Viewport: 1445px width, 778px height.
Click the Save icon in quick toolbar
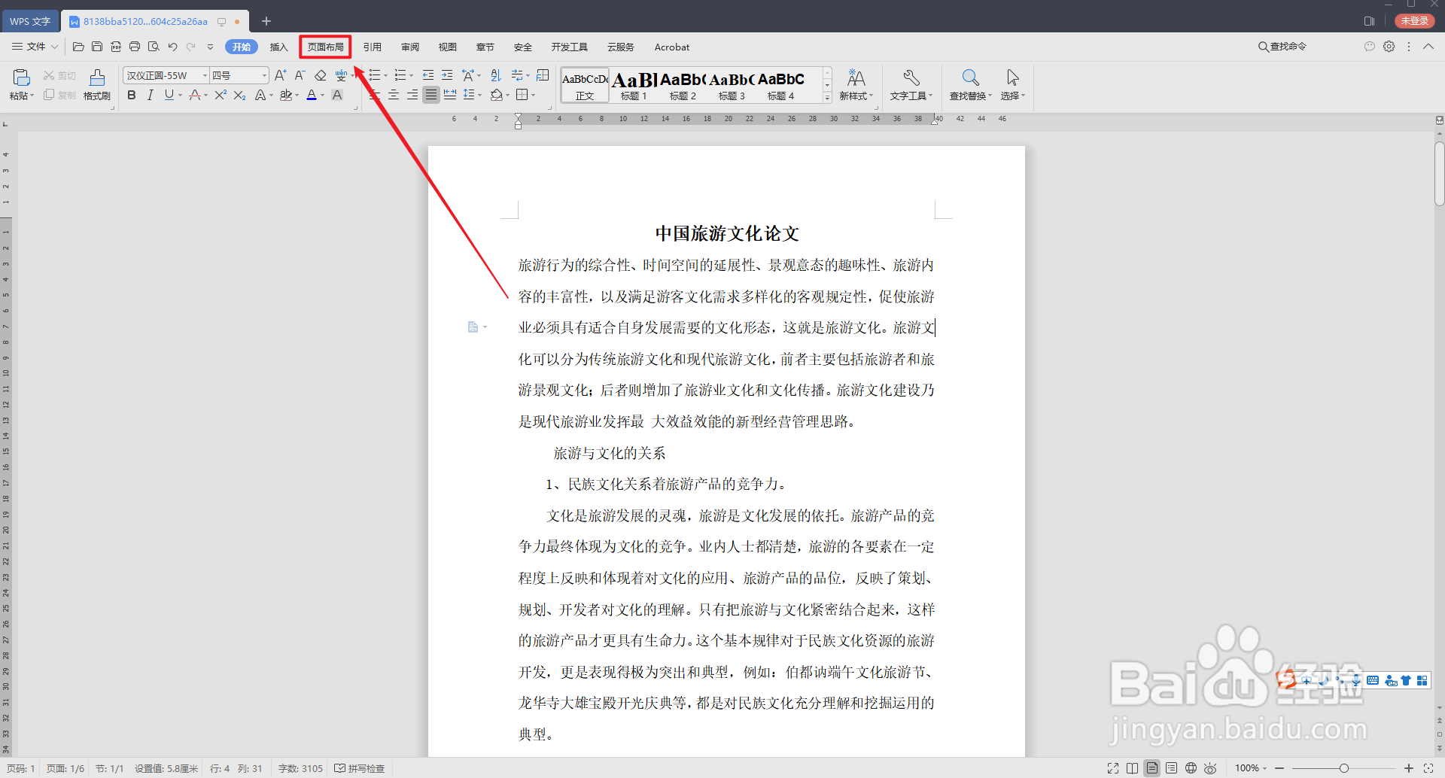[x=97, y=47]
